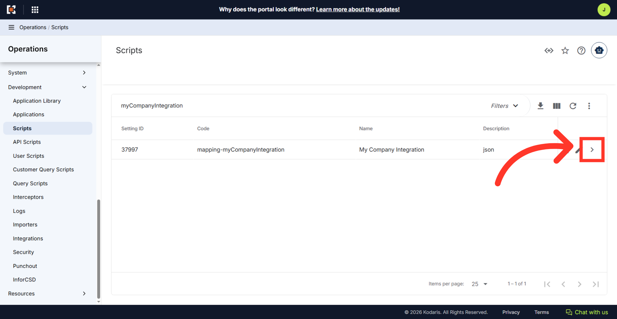Sort by Name column header
The image size is (617, 319).
click(366, 128)
